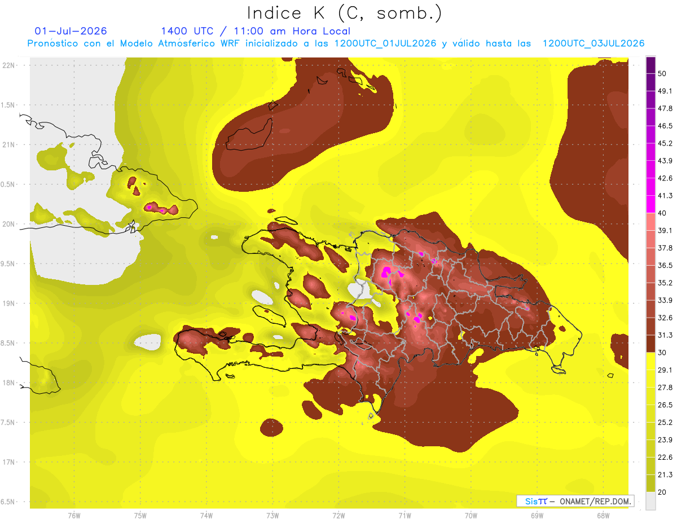Click the "76W" longitude label

coord(74,515)
